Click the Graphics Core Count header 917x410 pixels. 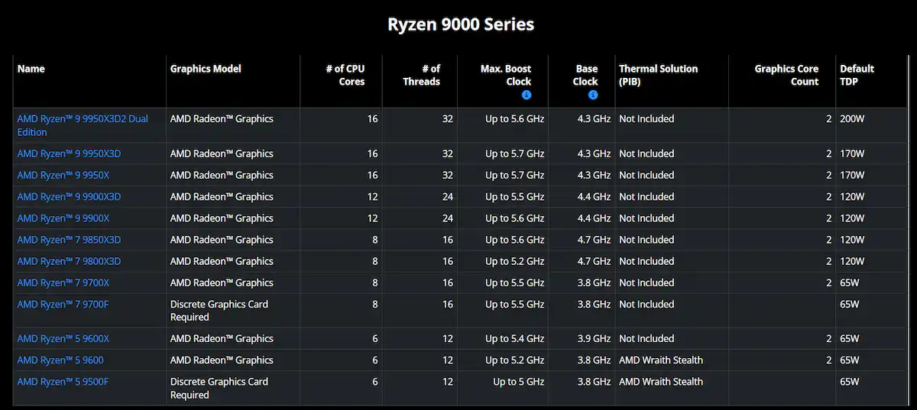(x=786, y=75)
